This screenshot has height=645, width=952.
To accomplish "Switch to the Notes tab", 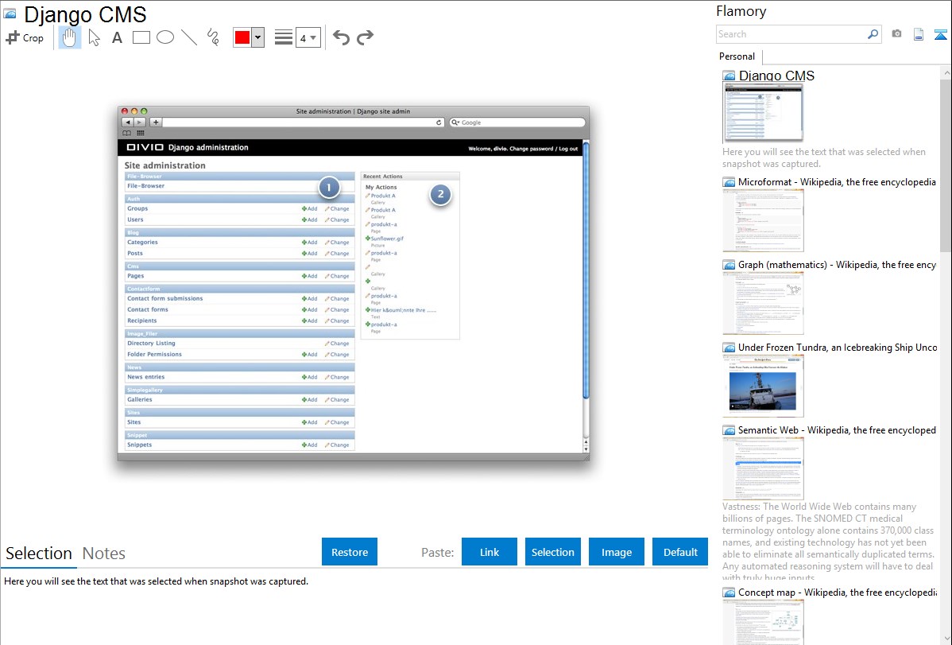I will (103, 554).
